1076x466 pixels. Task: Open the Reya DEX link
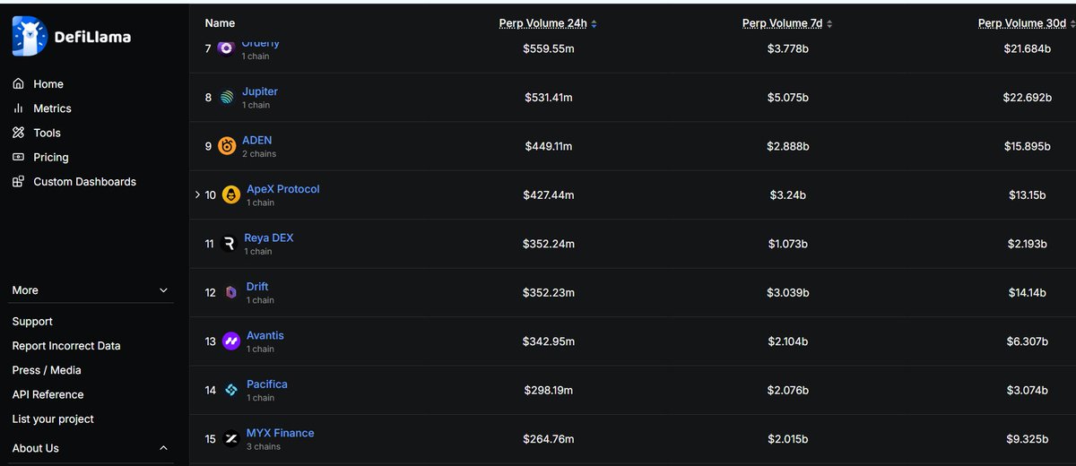point(269,237)
